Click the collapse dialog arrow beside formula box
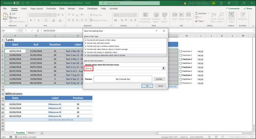 click(x=163, y=68)
